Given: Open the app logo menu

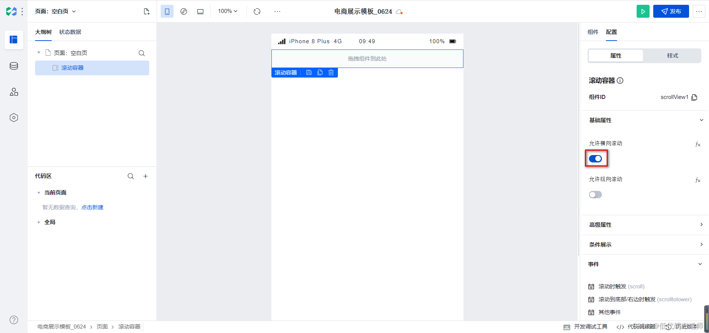Looking at the screenshot, I should coord(11,11).
